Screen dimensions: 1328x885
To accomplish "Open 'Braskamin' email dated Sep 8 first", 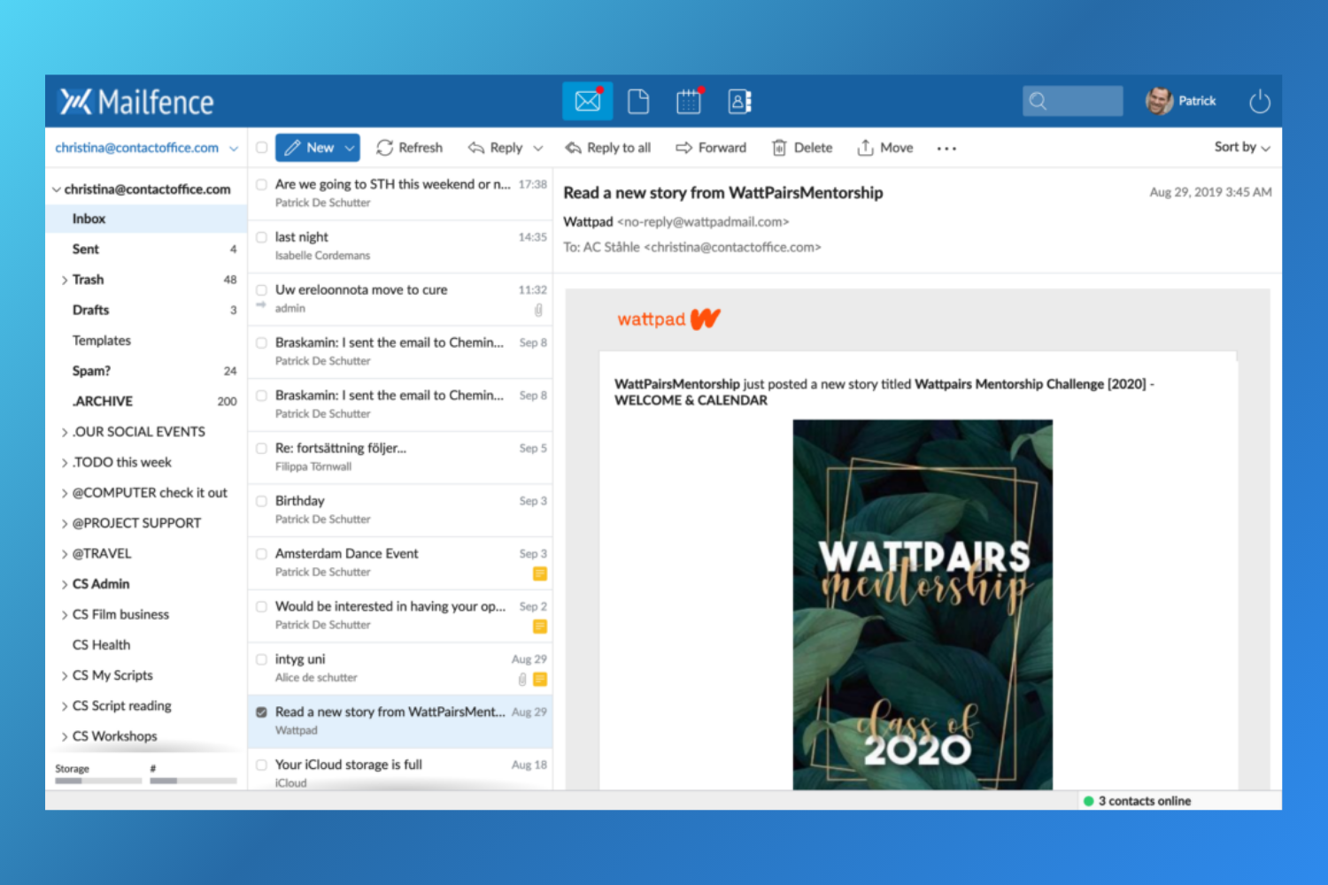I will [x=401, y=351].
